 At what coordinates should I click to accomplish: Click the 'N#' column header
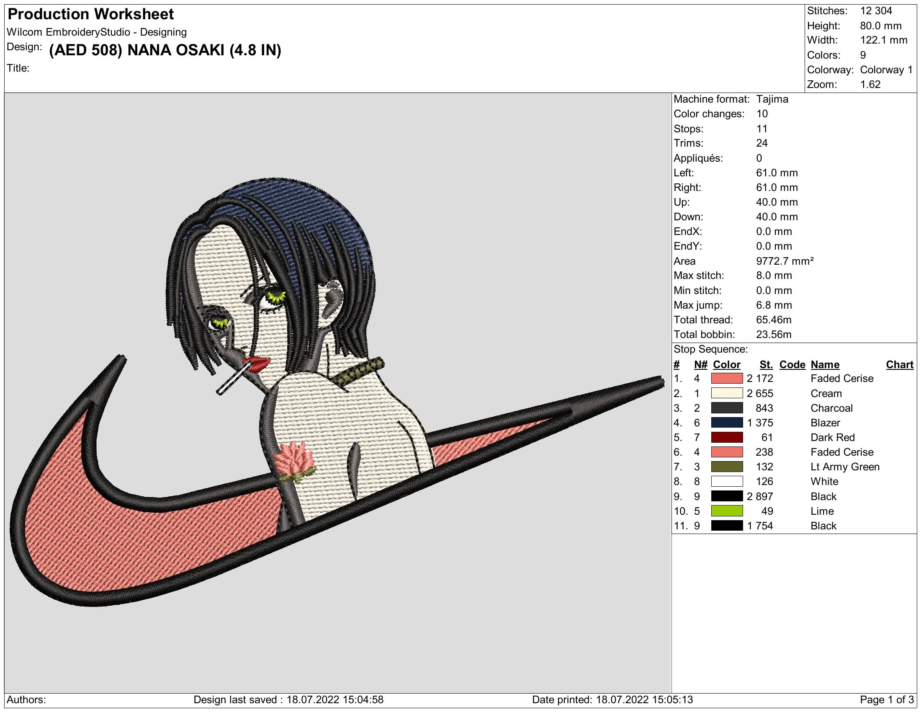point(700,364)
